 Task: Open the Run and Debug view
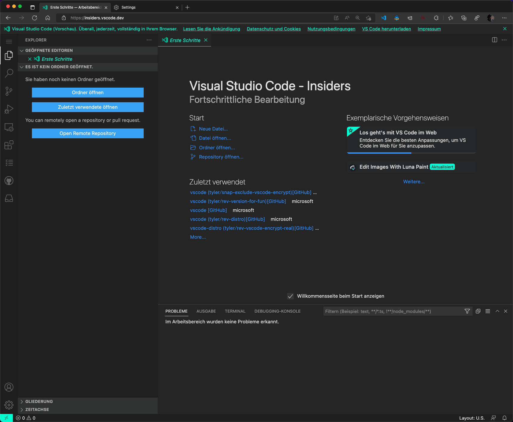[9, 109]
